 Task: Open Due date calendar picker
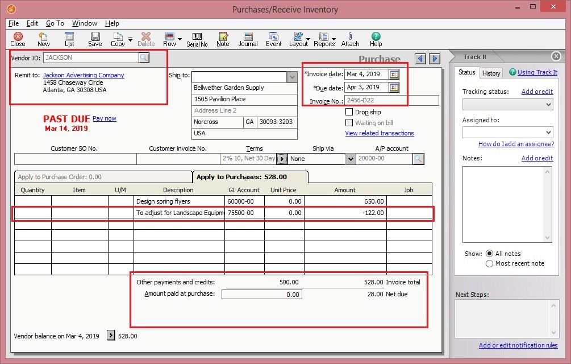point(394,88)
